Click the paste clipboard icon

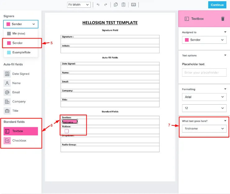coord(124,5)
